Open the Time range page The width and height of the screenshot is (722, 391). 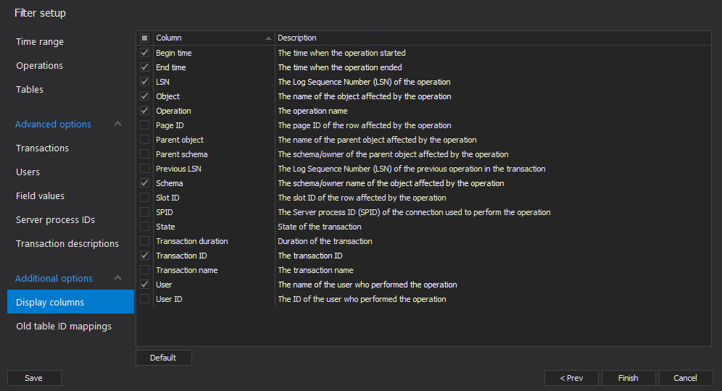pos(40,41)
